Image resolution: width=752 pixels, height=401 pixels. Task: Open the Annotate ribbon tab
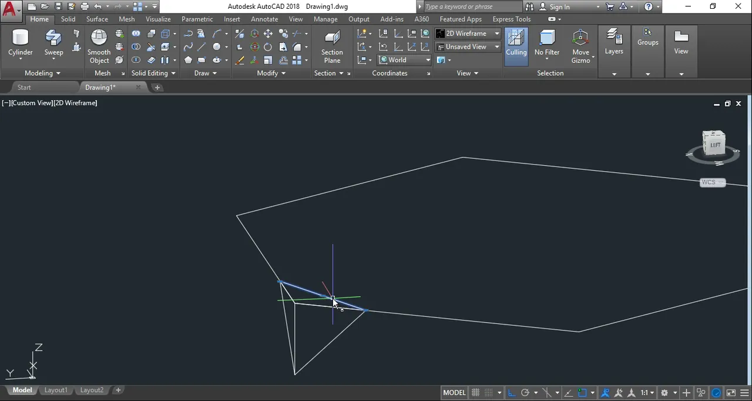coord(264,19)
